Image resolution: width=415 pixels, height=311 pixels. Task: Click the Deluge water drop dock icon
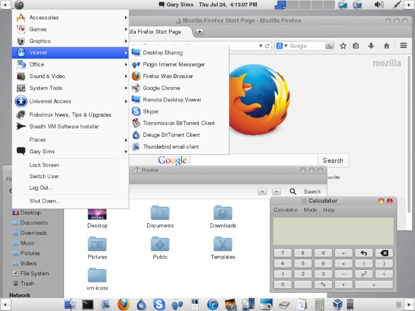(141, 304)
